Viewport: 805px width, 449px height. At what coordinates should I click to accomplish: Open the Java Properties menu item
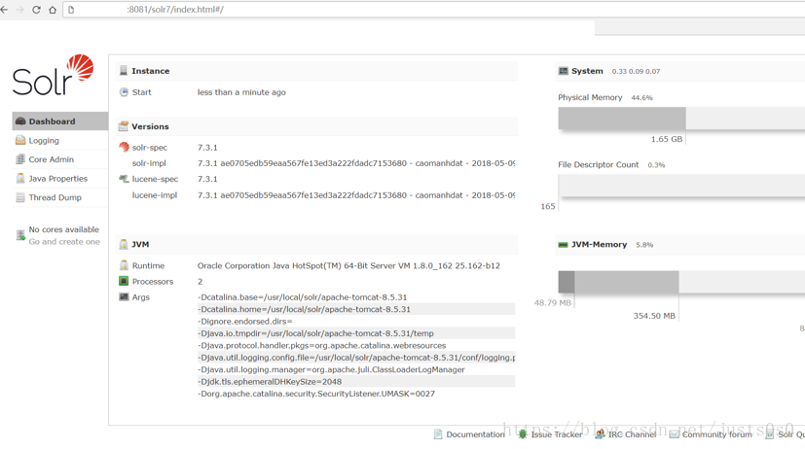point(60,179)
